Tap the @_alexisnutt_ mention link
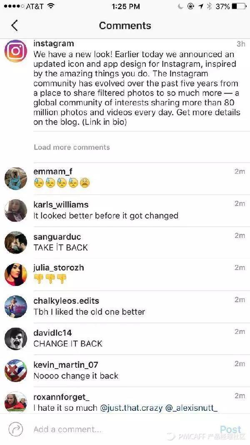This screenshot has width=250, height=445. pyautogui.click(x=191, y=408)
